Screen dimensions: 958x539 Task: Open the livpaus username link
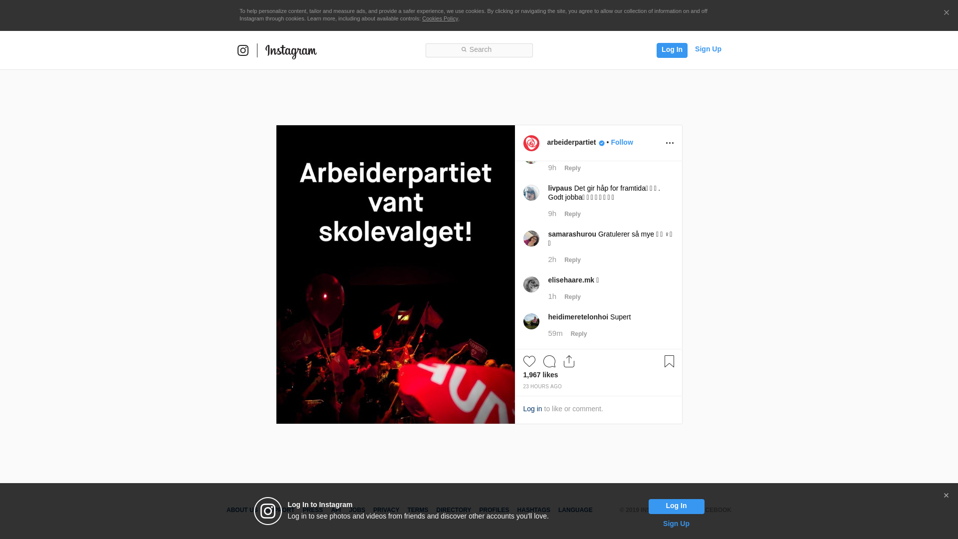tap(560, 188)
